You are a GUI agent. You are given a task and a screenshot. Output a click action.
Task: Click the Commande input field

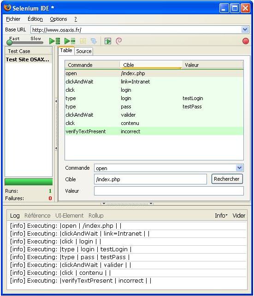165,168
